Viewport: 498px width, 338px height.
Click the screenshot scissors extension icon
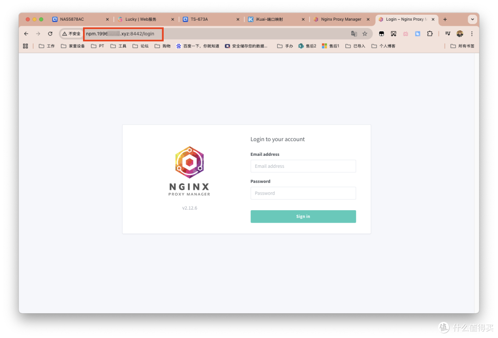tap(393, 34)
